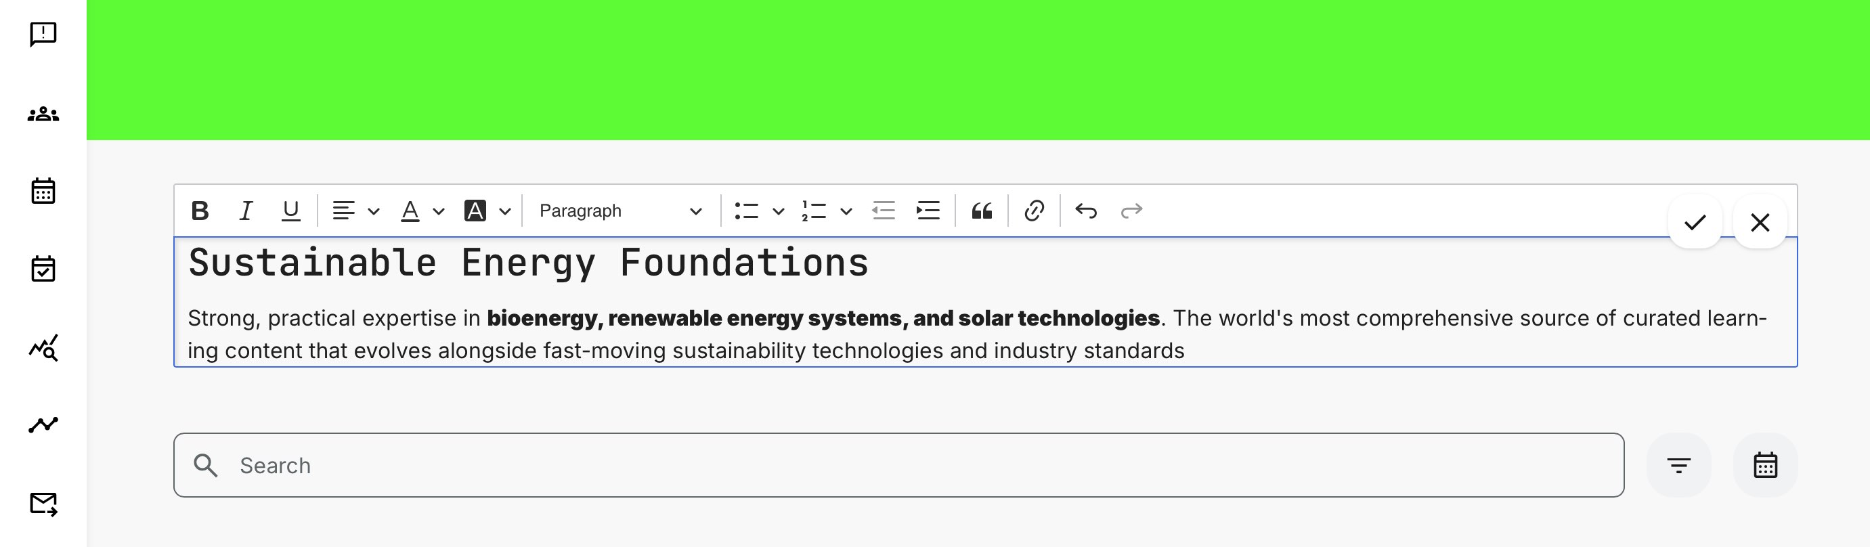Expand numbered list style options
The width and height of the screenshot is (1870, 547).
coord(846,212)
